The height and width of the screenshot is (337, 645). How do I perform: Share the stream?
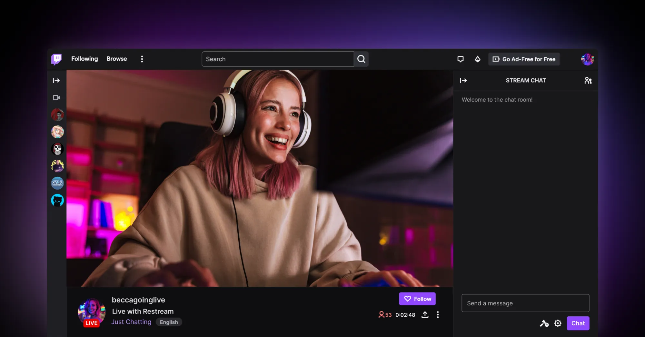click(425, 315)
